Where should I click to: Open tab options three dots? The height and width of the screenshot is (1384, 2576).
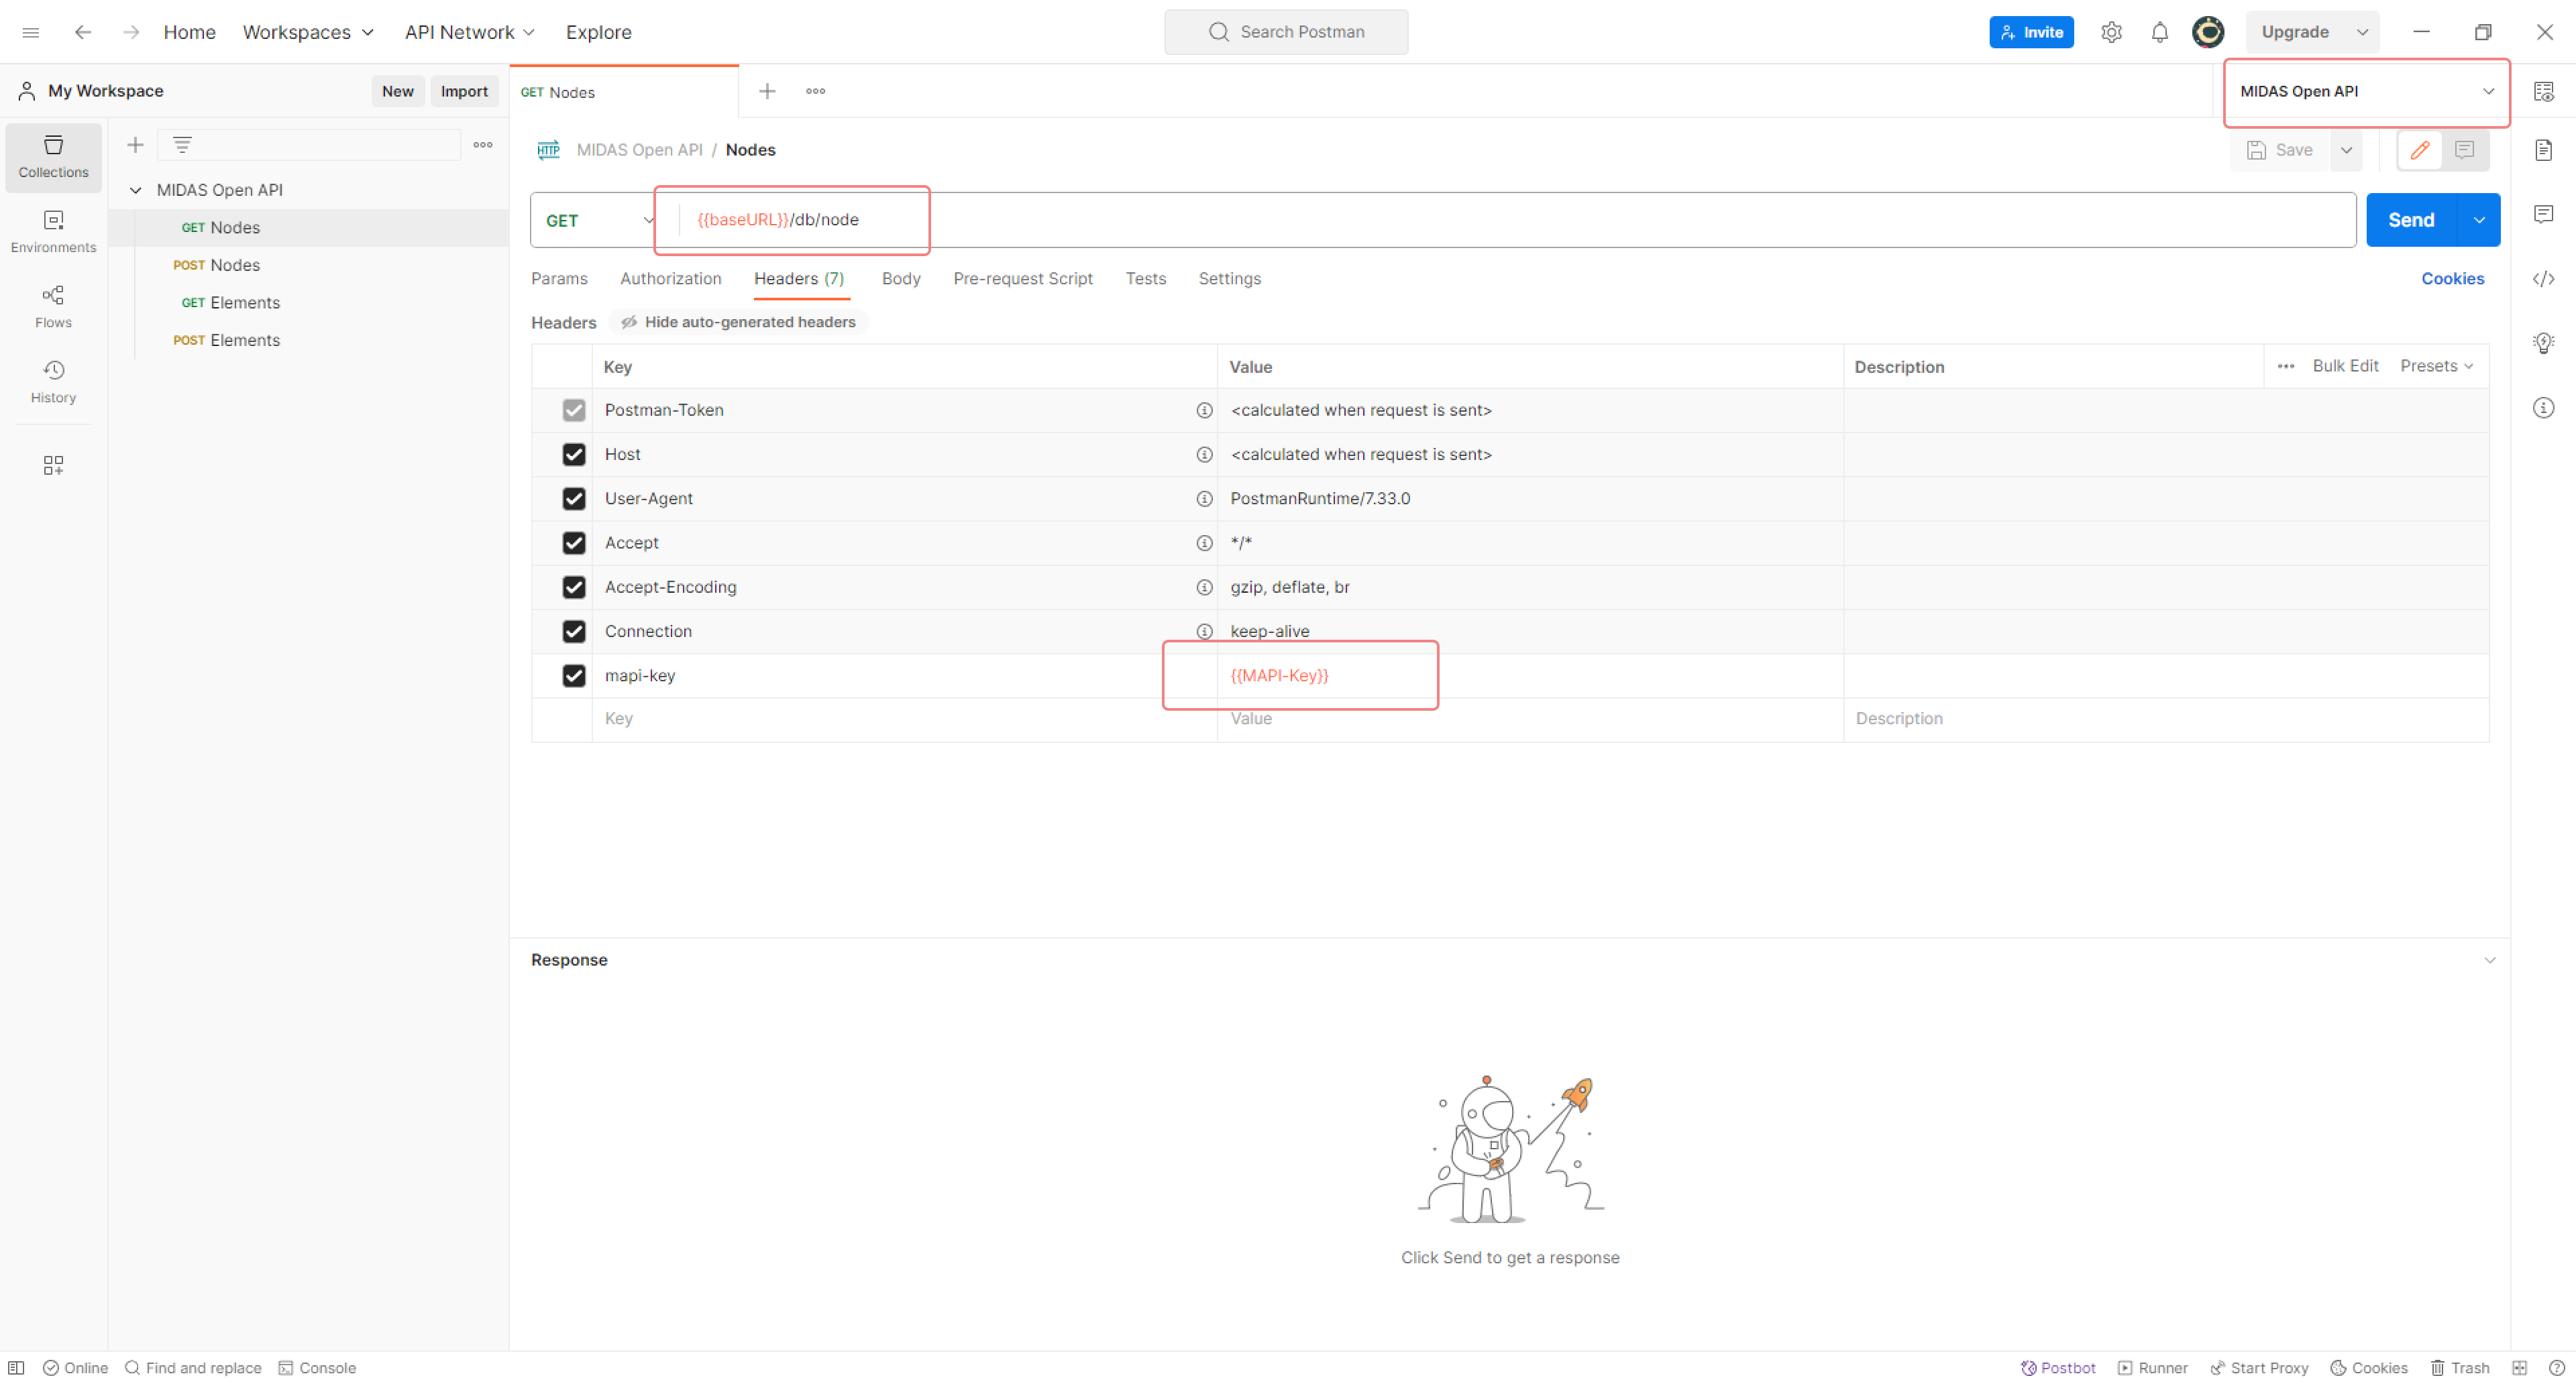pos(816,91)
